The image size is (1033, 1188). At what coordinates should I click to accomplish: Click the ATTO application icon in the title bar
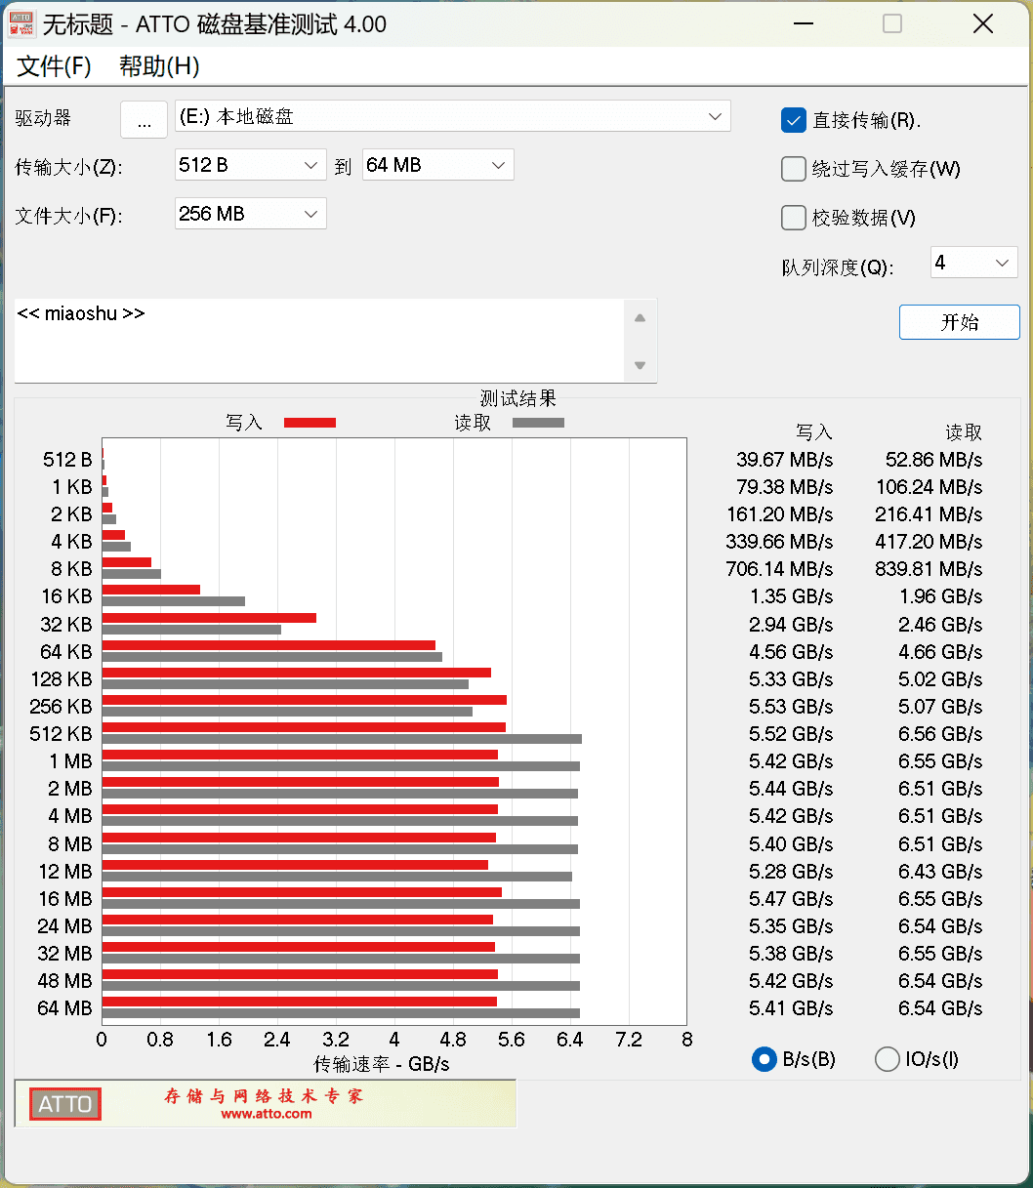click(x=21, y=23)
